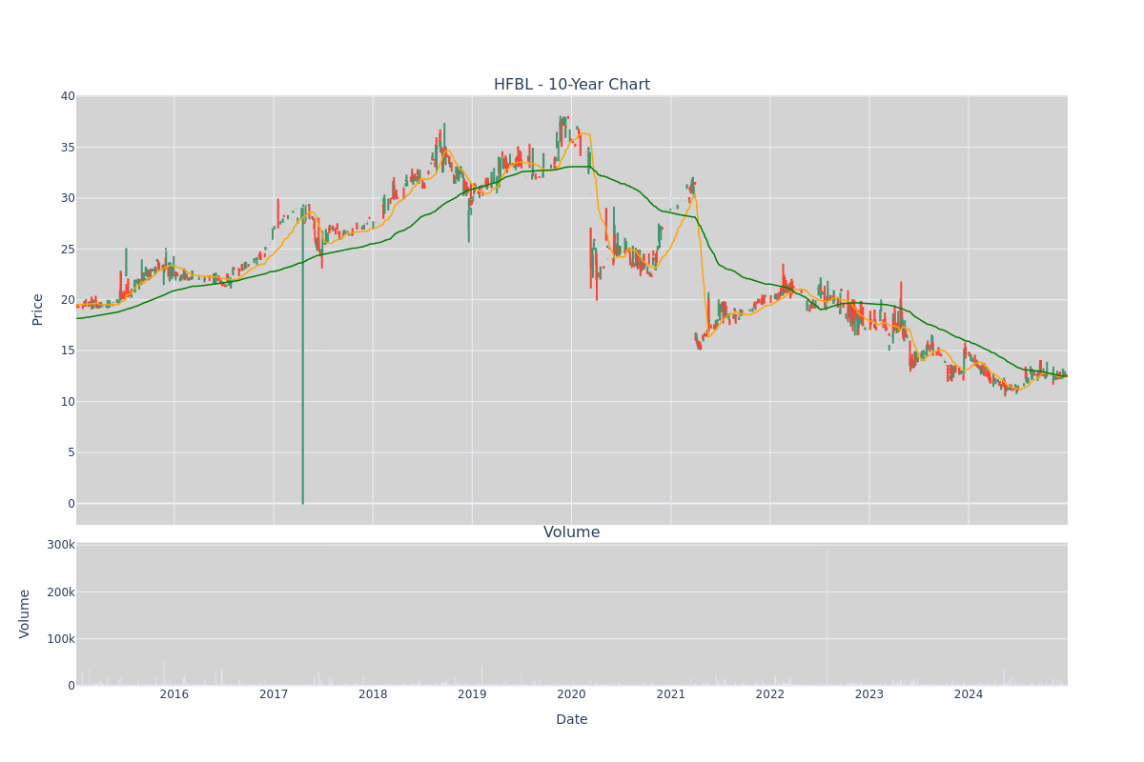Image resolution: width=1144 pixels, height=762 pixels.
Task: Click the 20 price axis tick
Action: pyautogui.click(x=68, y=300)
